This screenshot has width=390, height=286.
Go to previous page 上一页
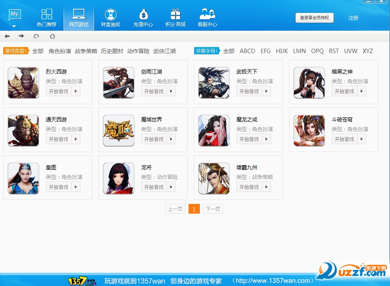pos(175,209)
